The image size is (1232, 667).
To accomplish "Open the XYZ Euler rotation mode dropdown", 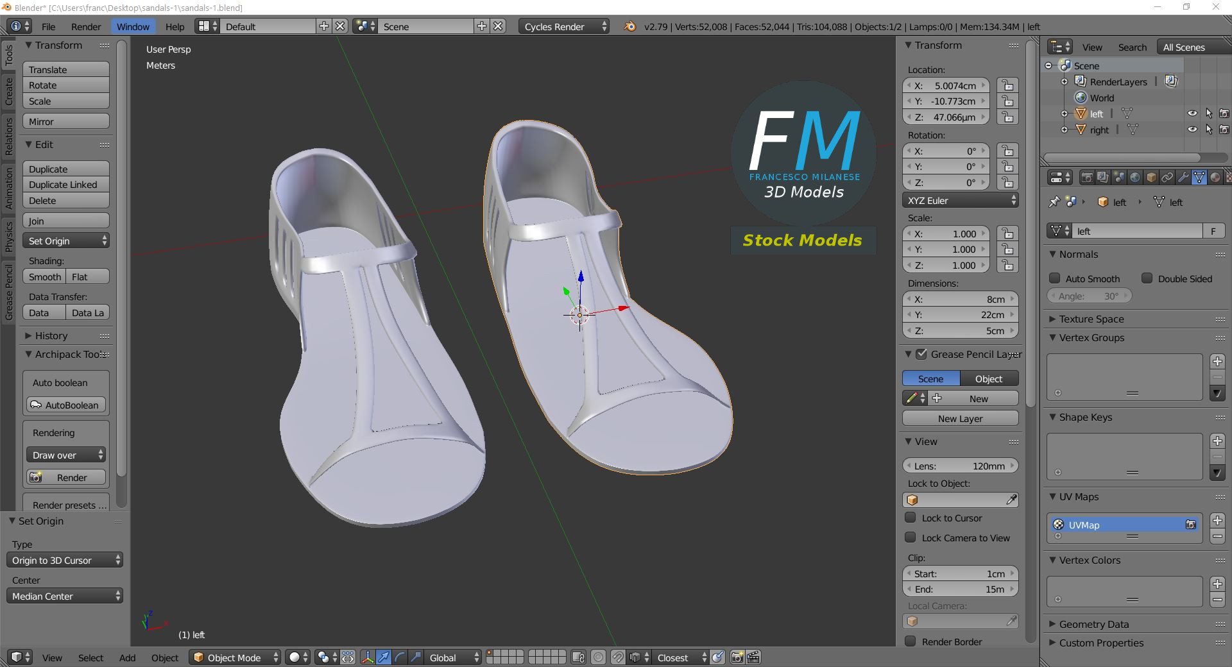I will [x=961, y=200].
